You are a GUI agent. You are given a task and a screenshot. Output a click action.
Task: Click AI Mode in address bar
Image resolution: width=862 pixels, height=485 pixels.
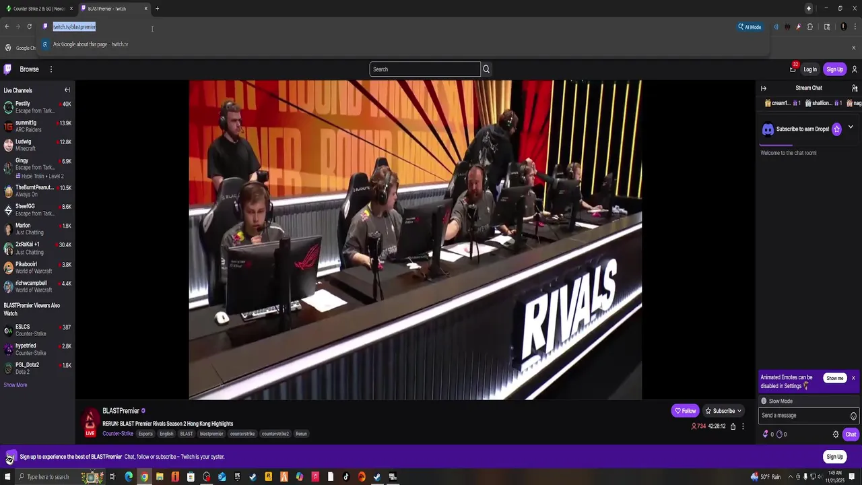pos(750,27)
